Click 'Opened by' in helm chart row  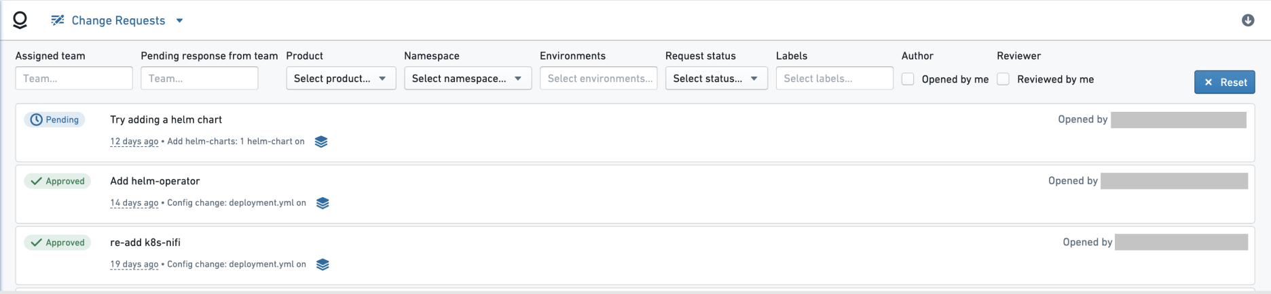1083,120
